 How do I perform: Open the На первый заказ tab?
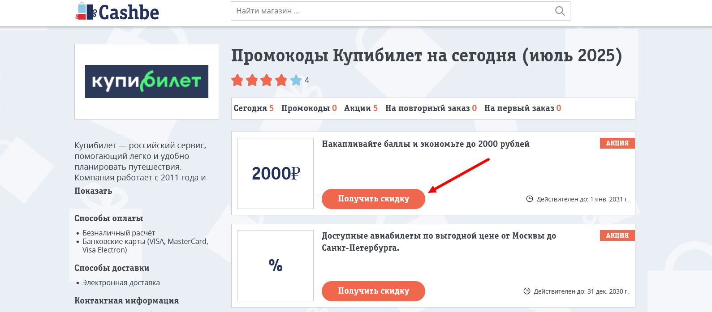[x=523, y=108]
